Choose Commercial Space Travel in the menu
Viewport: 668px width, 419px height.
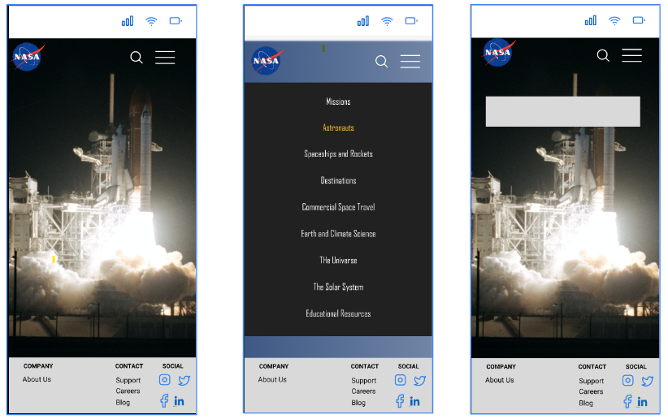pyautogui.click(x=338, y=207)
